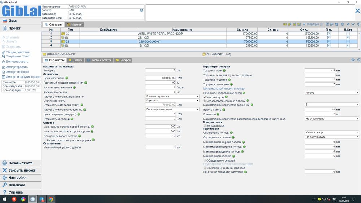Image resolution: width=361 pixels, height=203 pixels.
Task: Open max variety of parts dropdown Не ограничено
Action: tap(332, 119)
